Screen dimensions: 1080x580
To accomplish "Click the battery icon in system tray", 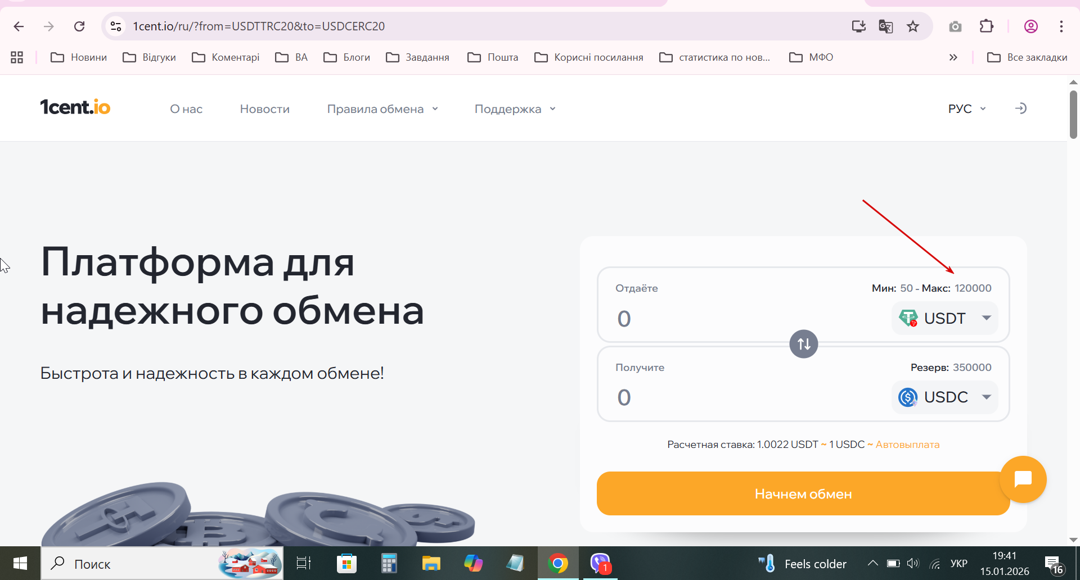I will [x=893, y=563].
